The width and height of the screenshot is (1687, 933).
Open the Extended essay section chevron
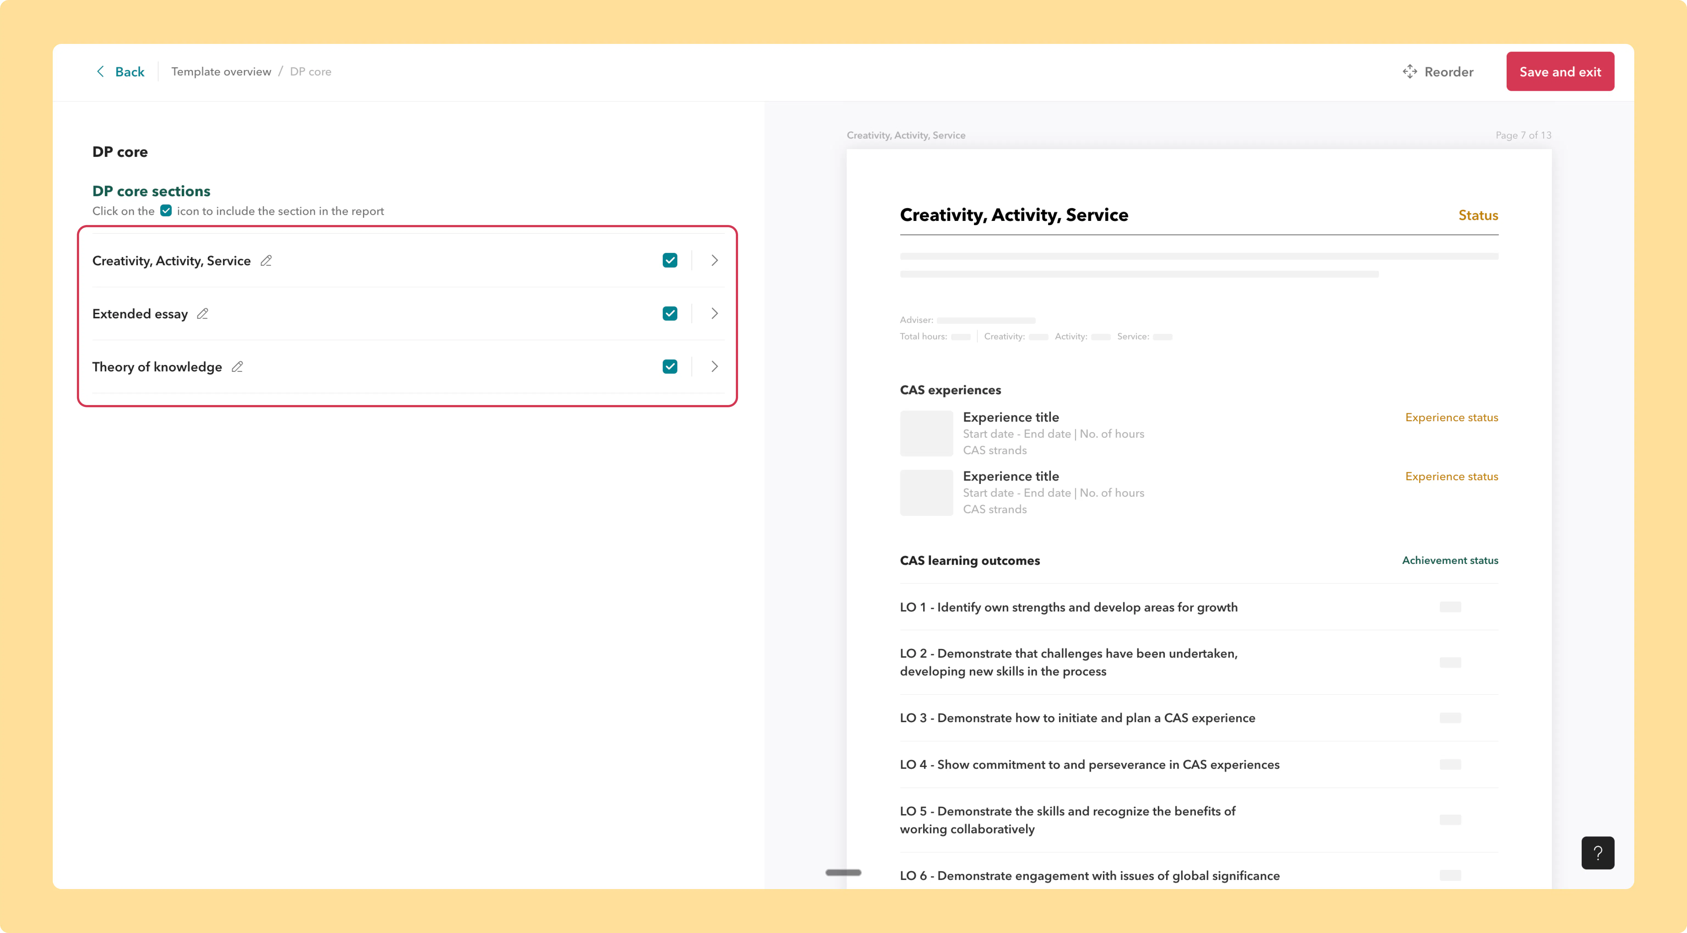point(714,313)
